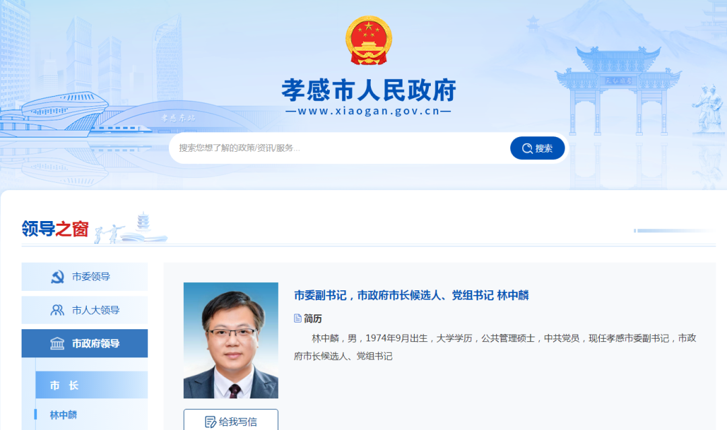Switch to the 市委领导 tab
The width and height of the screenshot is (727, 430).
coord(85,277)
